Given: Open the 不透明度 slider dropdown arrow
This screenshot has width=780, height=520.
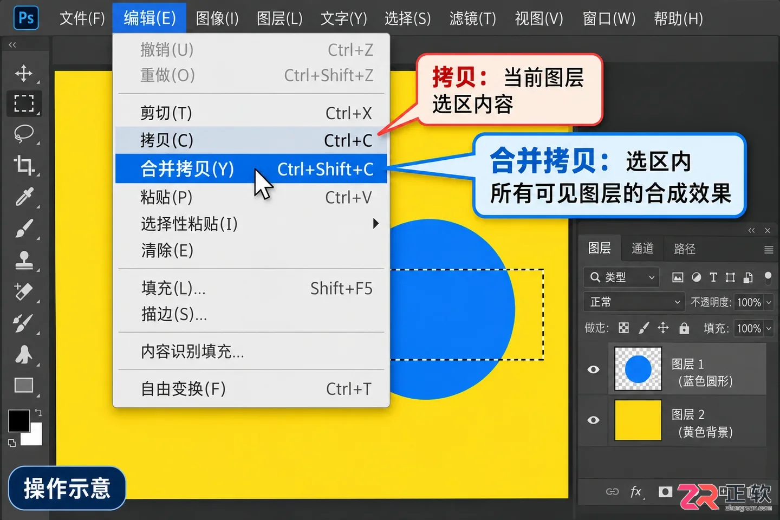Looking at the screenshot, I should click(x=769, y=302).
